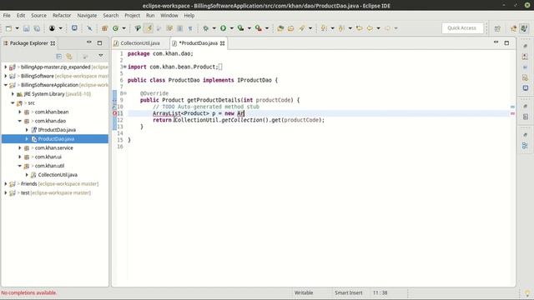This screenshot has width=534, height=300.
Task: Collapse the com.khan.dao package
Action: (20, 121)
